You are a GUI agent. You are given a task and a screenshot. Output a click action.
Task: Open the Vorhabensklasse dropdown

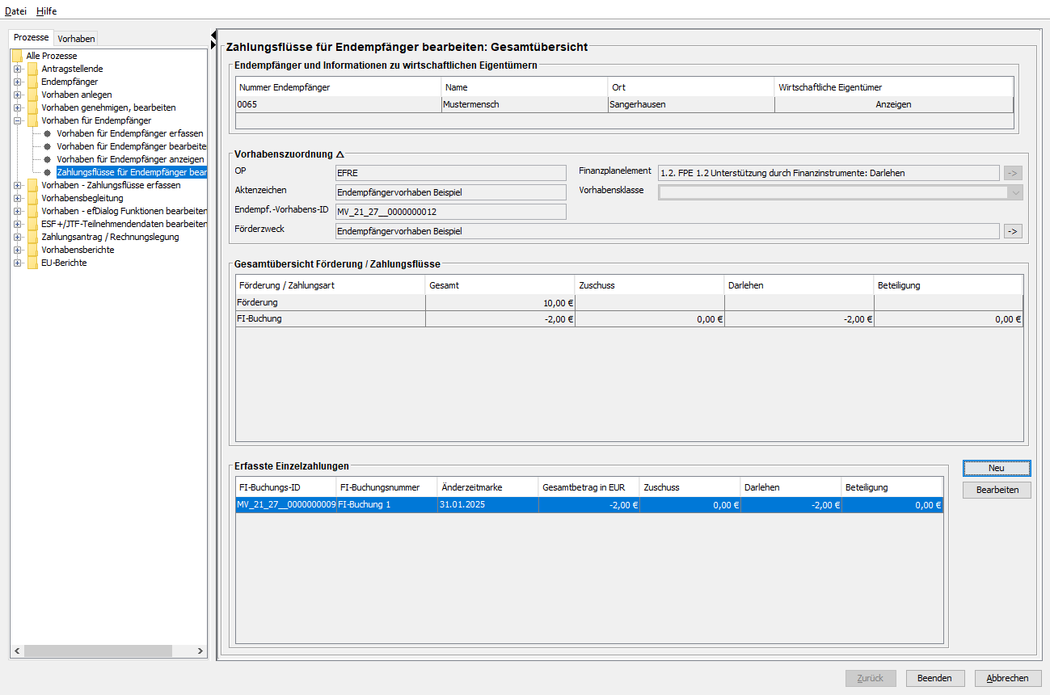coord(1014,192)
